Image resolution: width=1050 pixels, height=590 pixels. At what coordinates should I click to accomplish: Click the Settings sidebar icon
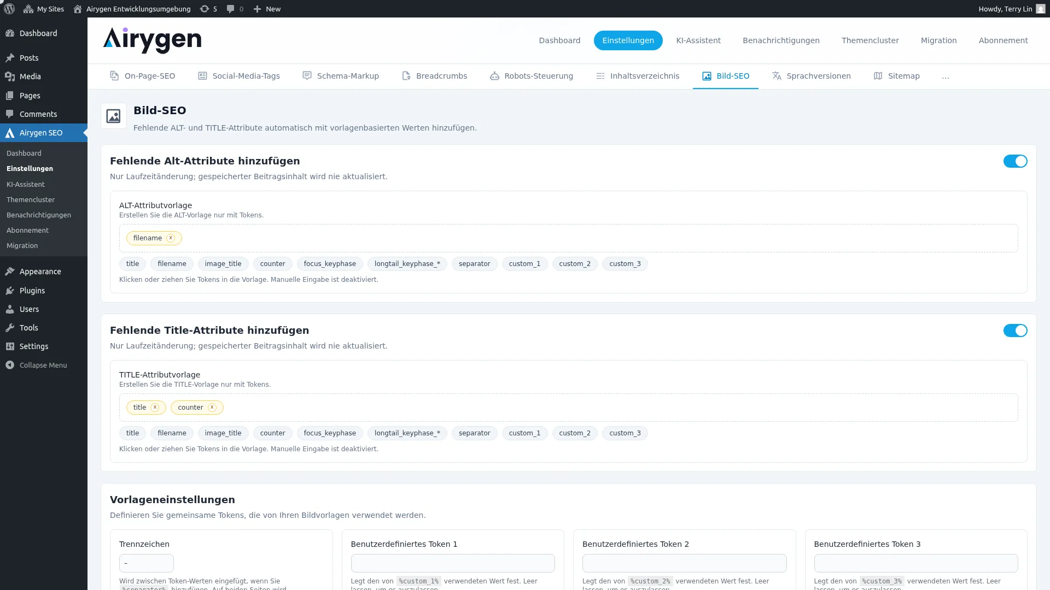pyautogui.click(x=10, y=346)
